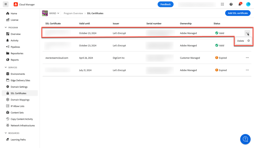Collapse the RESOURCES sidebar section
Image resolution: width=254 pixels, height=148 pixels.
[x=6, y=133]
